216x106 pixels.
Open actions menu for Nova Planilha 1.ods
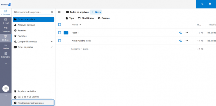[x=187, y=41]
